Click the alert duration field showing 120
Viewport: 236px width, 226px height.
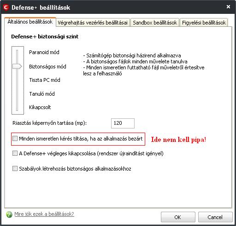(x=123, y=123)
